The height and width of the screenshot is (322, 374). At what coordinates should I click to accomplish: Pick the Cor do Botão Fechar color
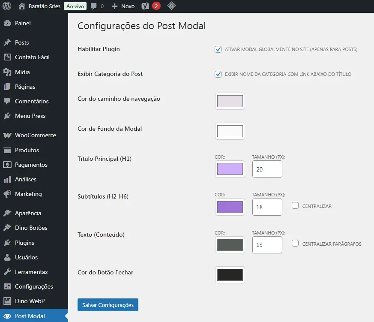(x=230, y=274)
